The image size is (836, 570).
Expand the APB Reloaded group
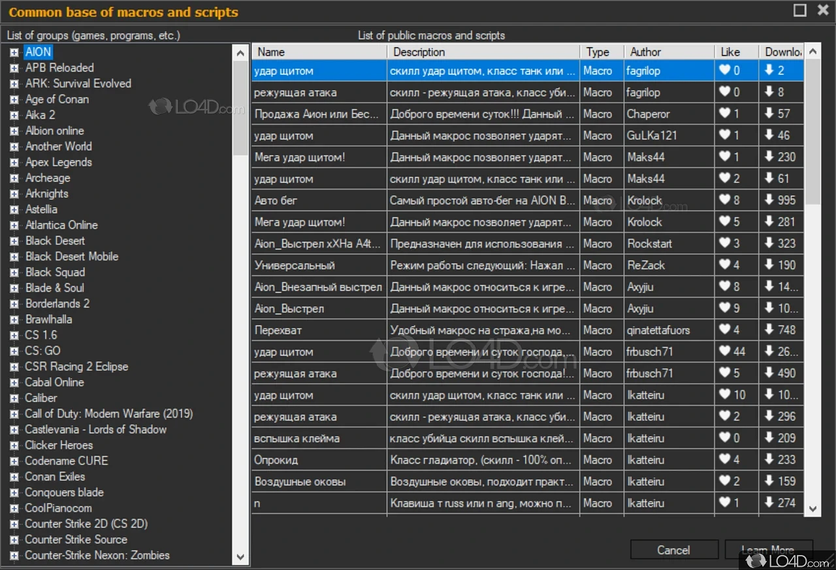14,68
